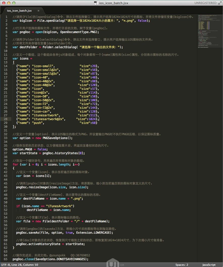
Task: Click "destFolder" variable on line 9
Action: point(29,47)
